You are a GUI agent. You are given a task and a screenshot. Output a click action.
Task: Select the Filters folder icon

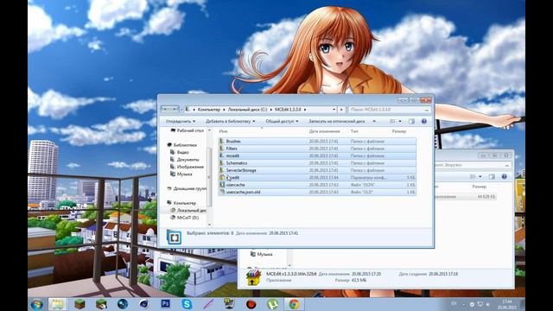tap(222, 149)
